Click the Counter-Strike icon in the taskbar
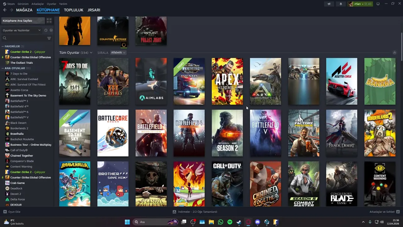Screen dimensions: 403x227 pyautogui.click(x=275, y=222)
